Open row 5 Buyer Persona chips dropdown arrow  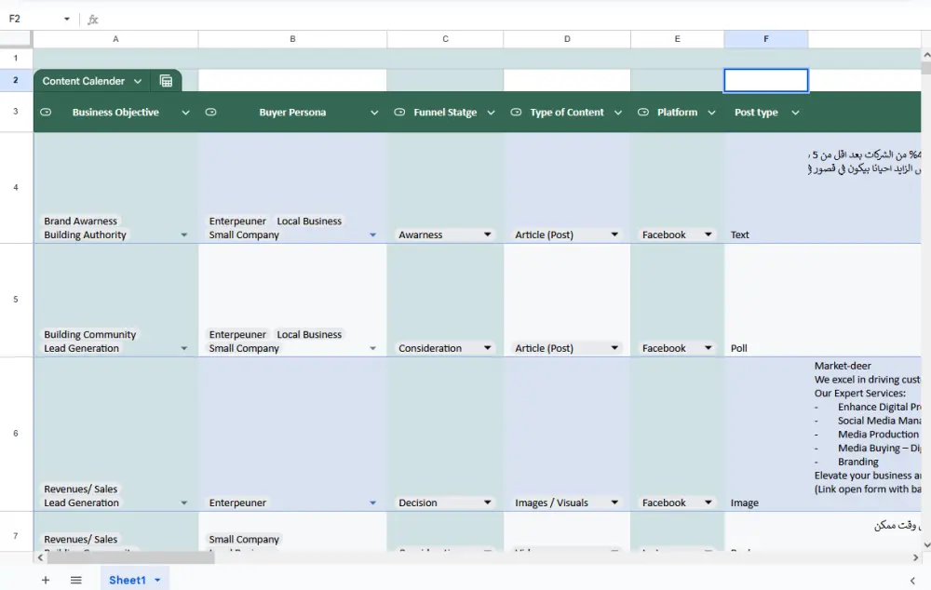click(373, 348)
